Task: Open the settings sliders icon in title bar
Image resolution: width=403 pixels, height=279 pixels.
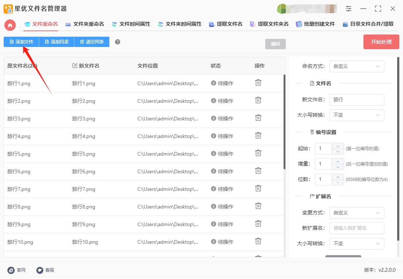Action: [348, 8]
